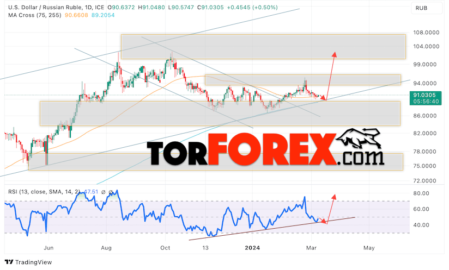Click the TradingView logo at bottom left

[x=28, y=262]
